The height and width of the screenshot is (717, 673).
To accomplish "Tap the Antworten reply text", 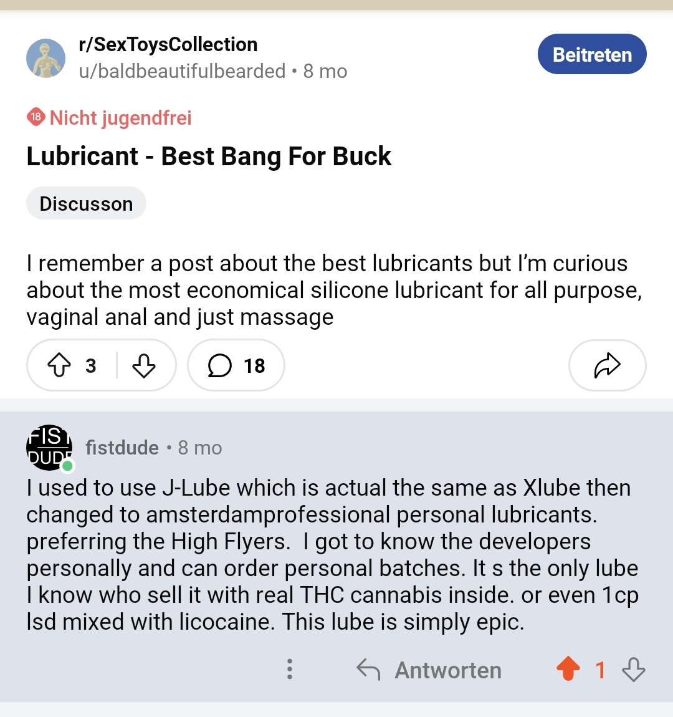I will tap(448, 670).
